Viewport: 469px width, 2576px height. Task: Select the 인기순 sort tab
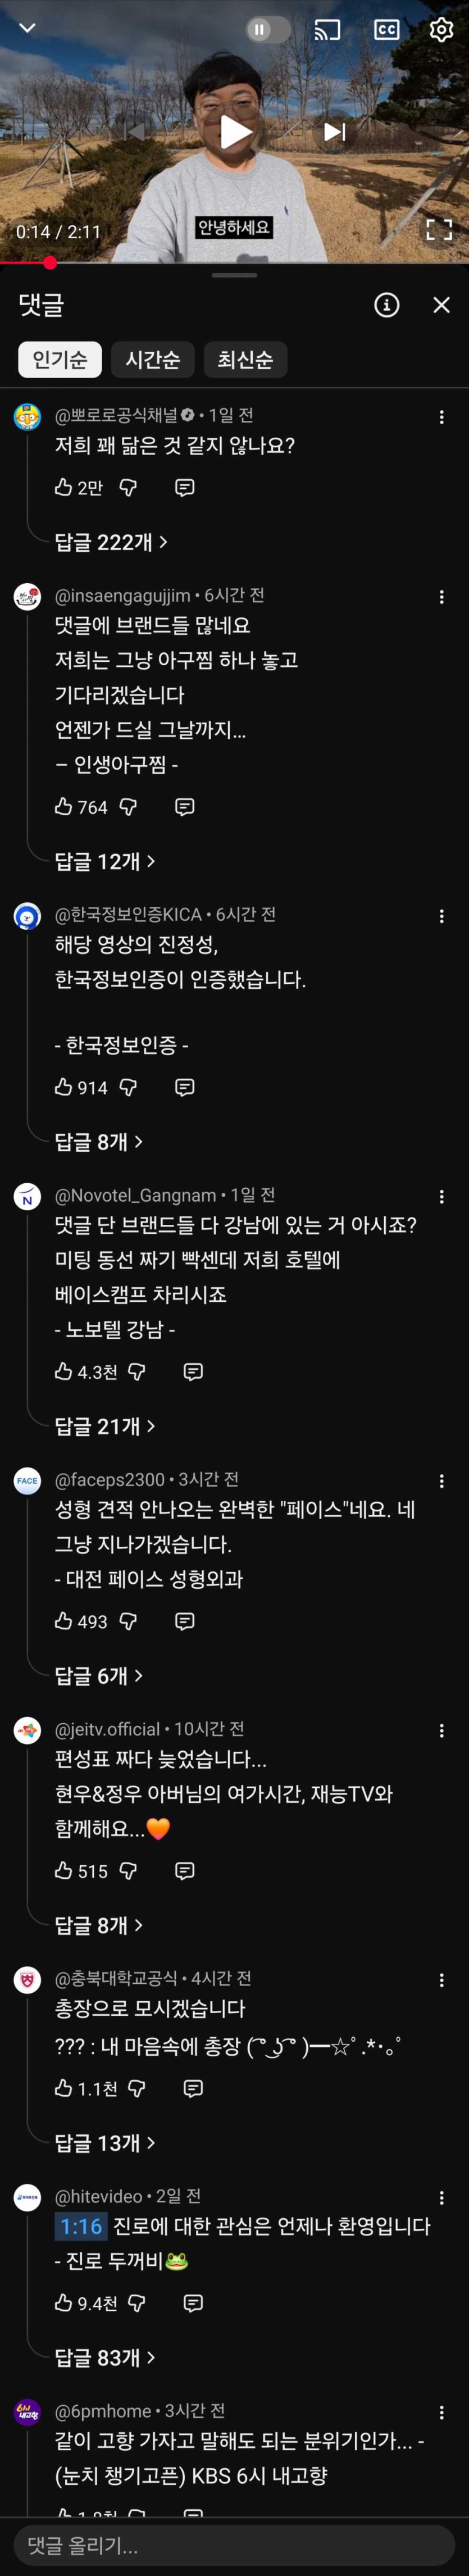[x=60, y=360]
